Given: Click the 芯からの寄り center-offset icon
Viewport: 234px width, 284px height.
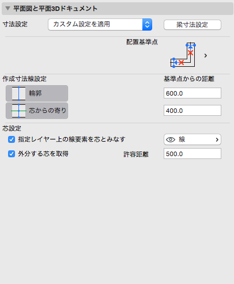Looking at the screenshot, I should (18, 111).
